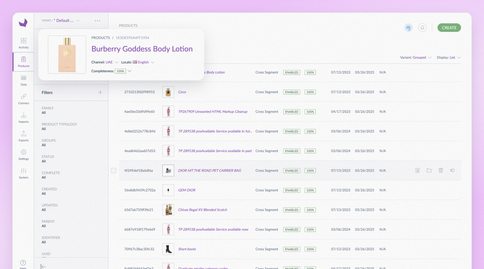Click identifier 63d7ab735ff3fe21
484x269 pixels.
pyautogui.click(x=139, y=210)
